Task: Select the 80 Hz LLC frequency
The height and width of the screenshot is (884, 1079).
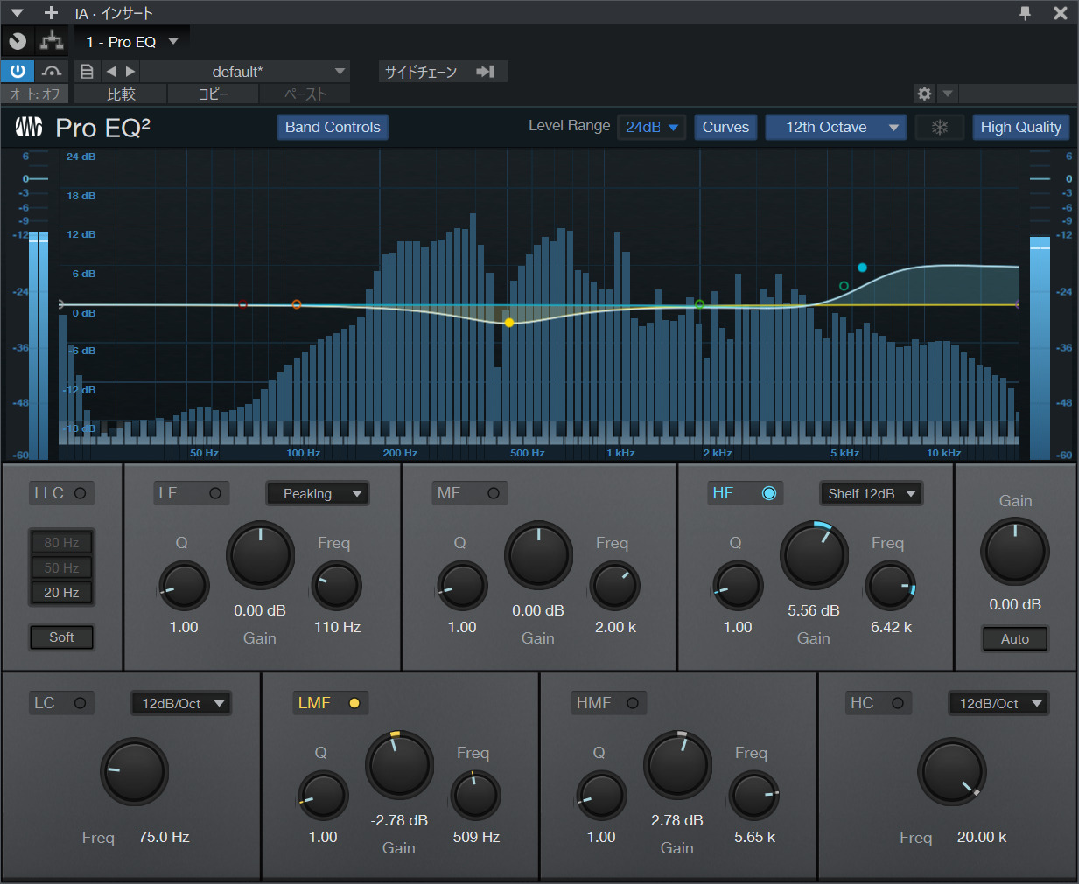Action: pyautogui.click(x=61, y=543)
